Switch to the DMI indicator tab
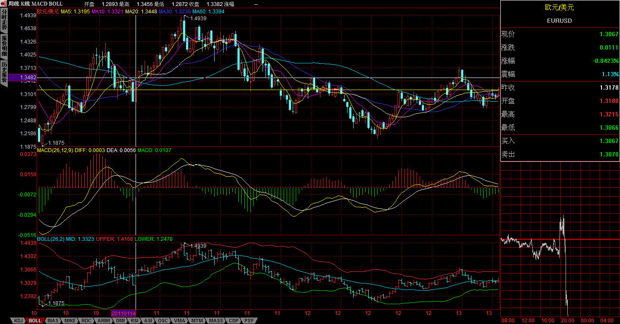 [x=120, y=321]
